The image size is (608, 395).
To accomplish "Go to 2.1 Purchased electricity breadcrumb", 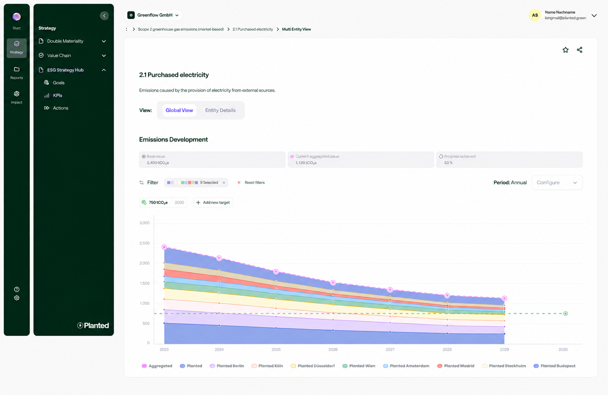I will click(253, 29).
